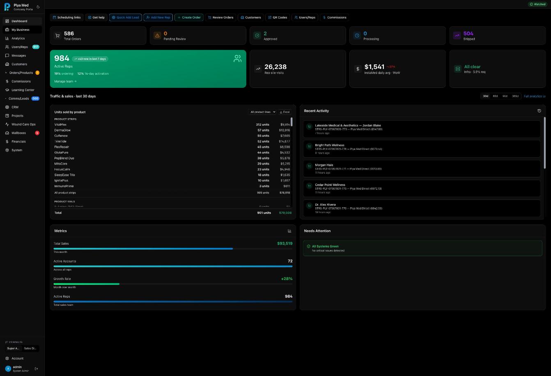Click the logout arrow icon beside admin
The height and width of the screenshot is (376, 551).
36,369
